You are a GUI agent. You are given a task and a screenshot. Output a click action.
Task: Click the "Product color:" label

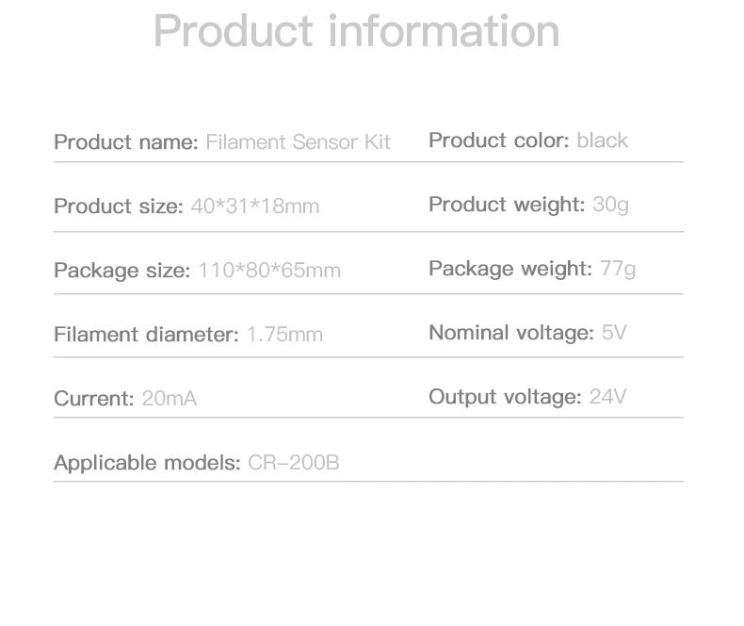pos(499,140)
